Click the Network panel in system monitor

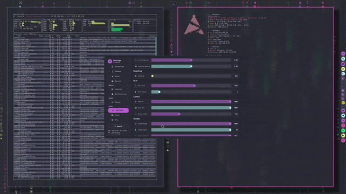click(x=145, y=26)
